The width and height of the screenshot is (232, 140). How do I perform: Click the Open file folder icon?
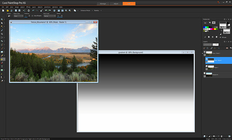coord(8,10)
